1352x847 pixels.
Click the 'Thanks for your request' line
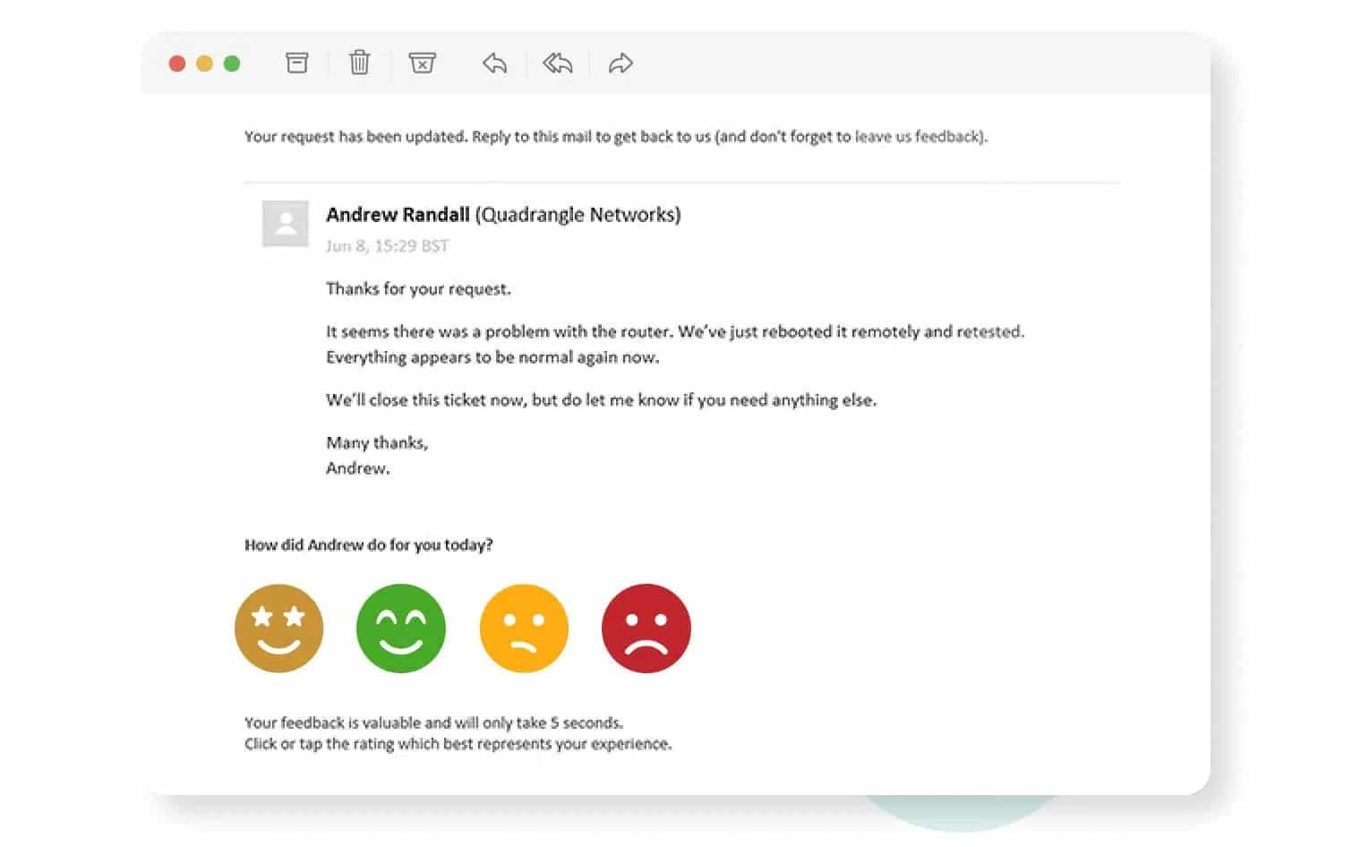pyautogui.click(x=418, y=289)
